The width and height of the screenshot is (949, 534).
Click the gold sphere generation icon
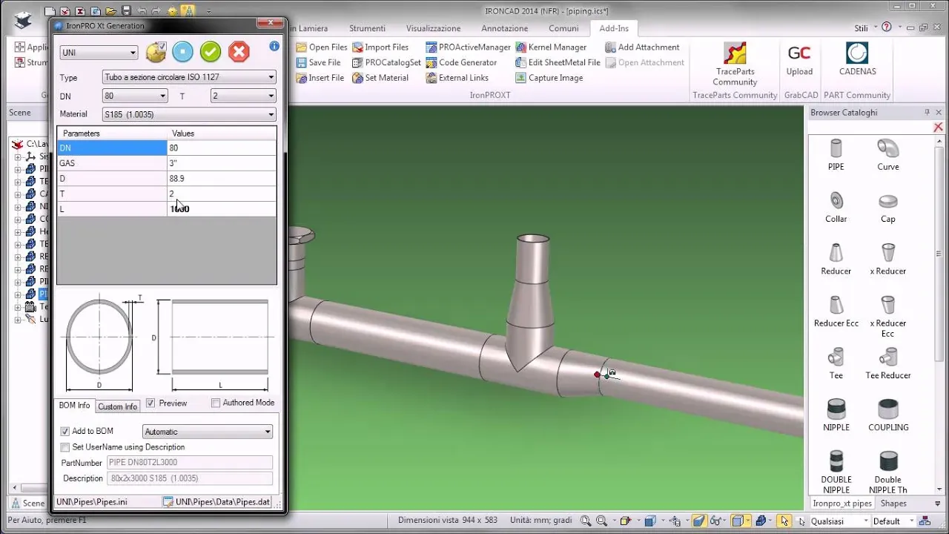click(x=156, y=52)
